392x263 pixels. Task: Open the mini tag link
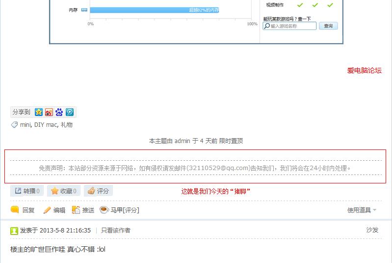pos(25,124)
